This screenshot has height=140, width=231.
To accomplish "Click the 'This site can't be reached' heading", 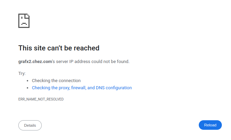I will click(x=59, y=48).
